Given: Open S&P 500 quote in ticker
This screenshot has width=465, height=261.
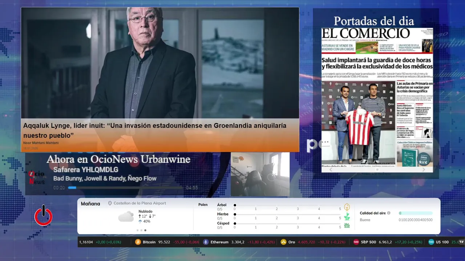Looking at the screenshot, I should coord(388,242).
